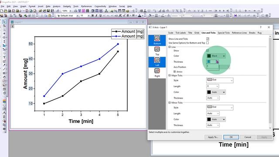Select the Hand pan tool

click(x=4, y=77)
